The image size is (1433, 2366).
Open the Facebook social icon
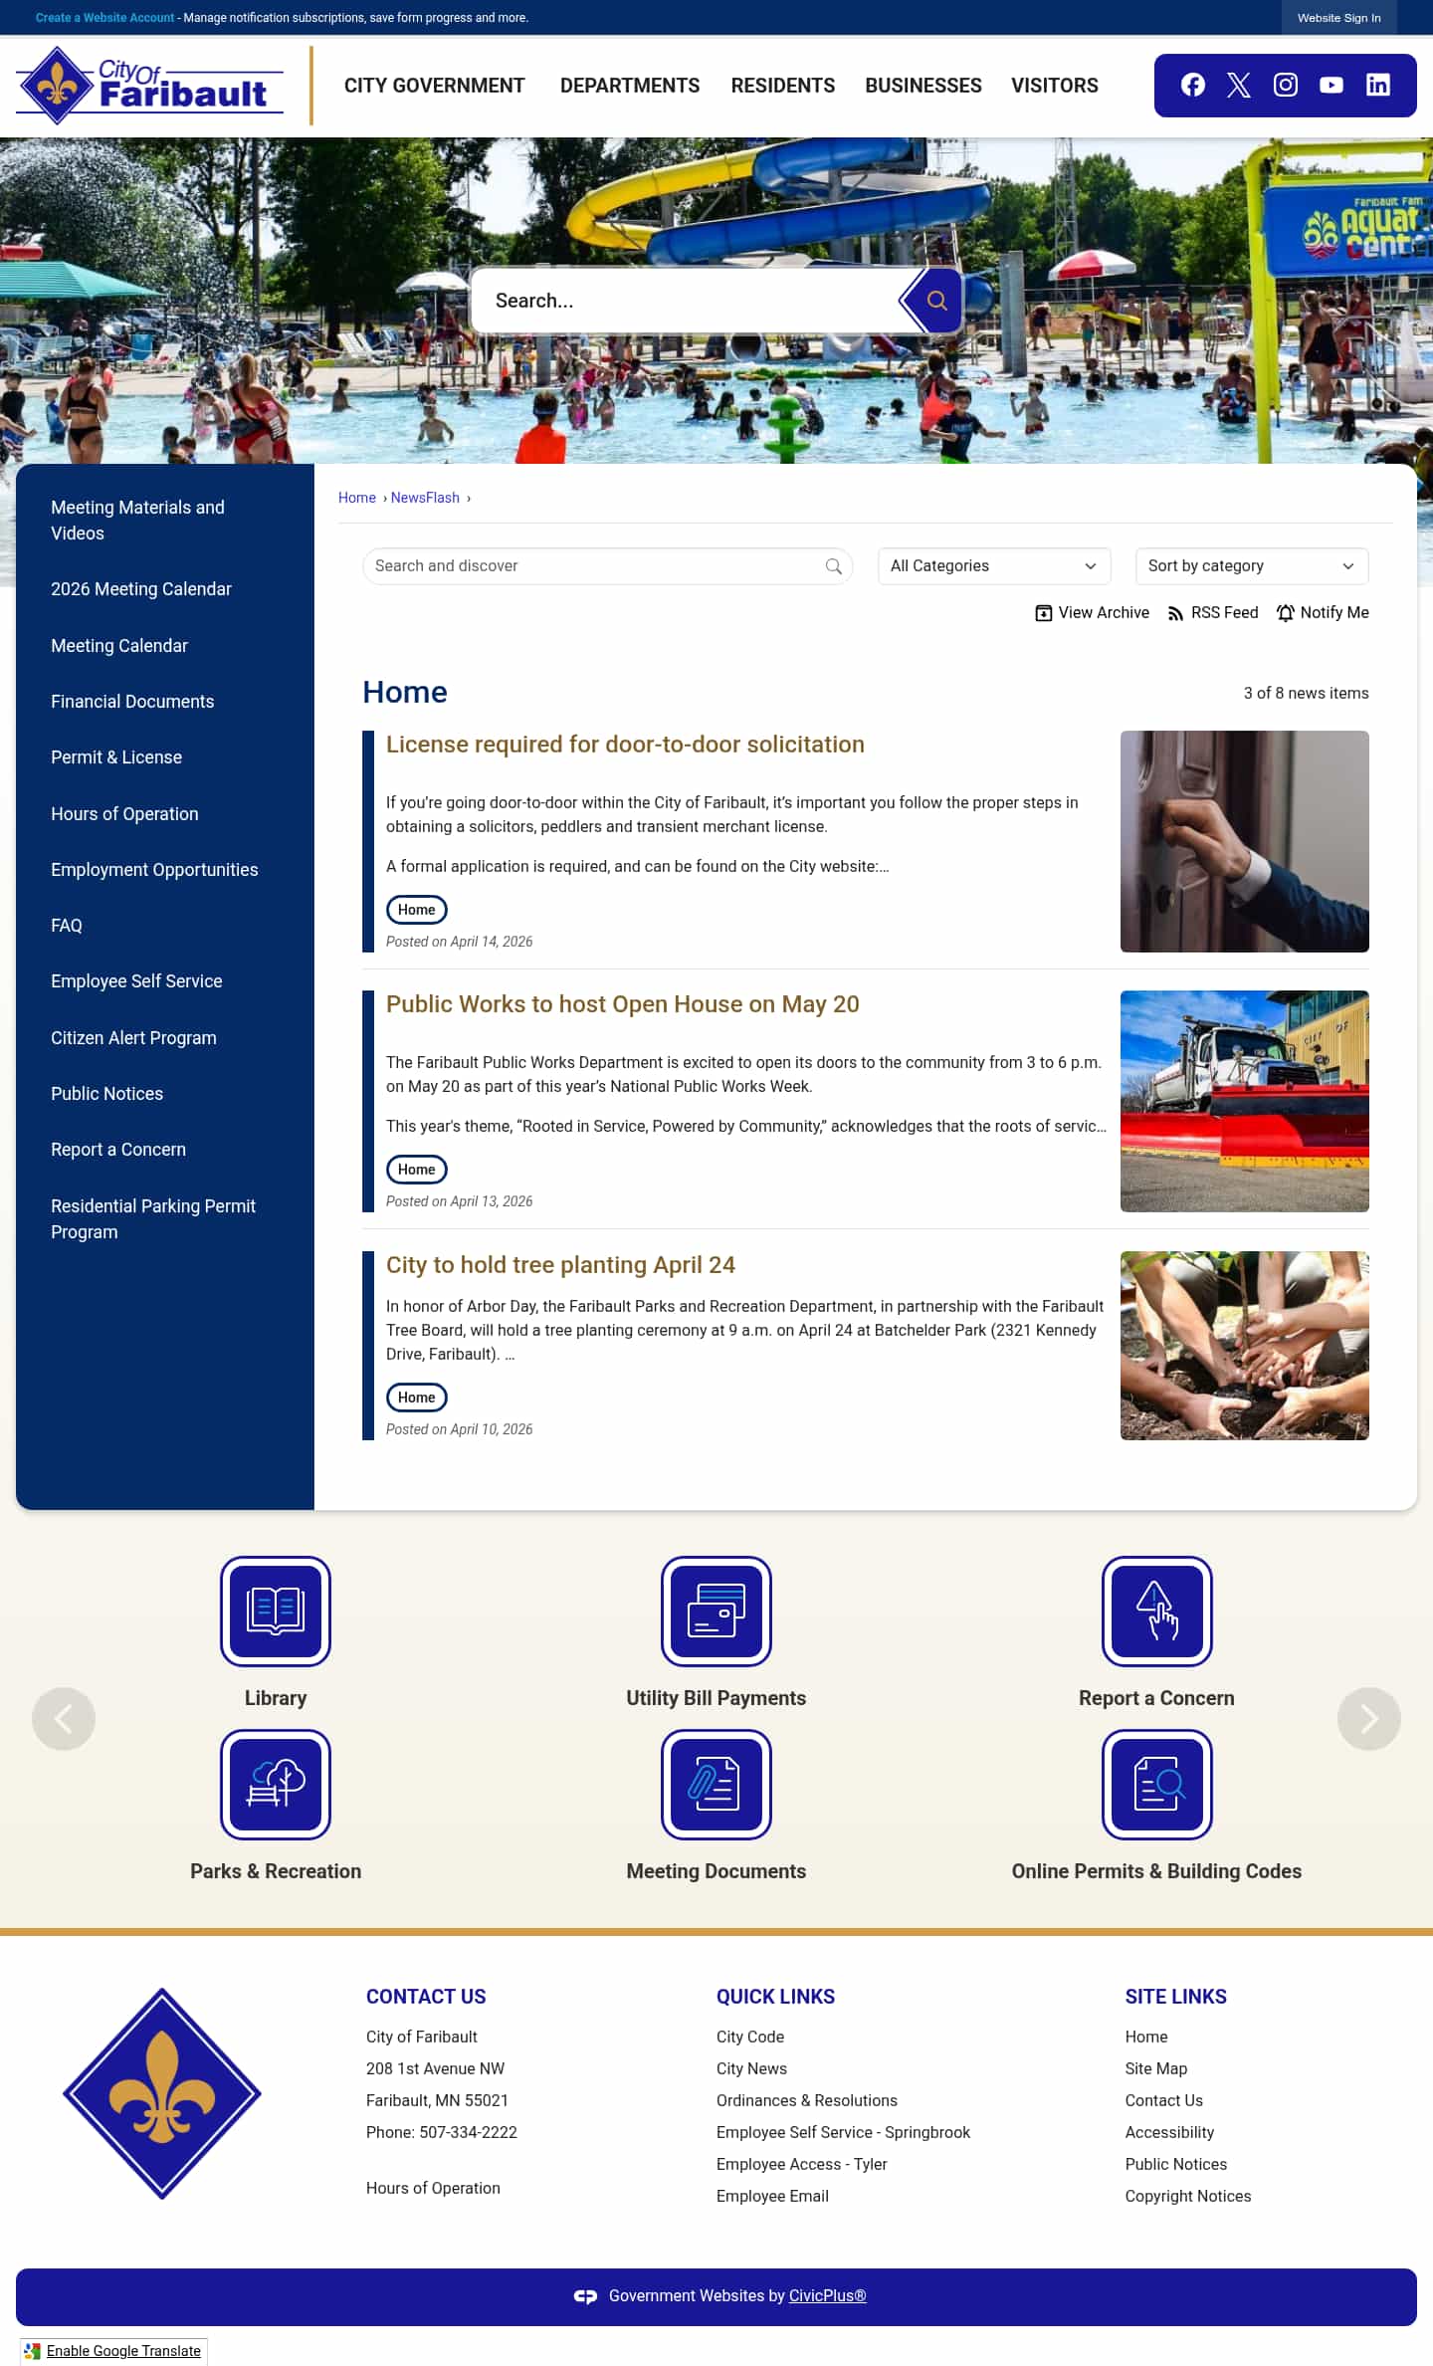[1192, 86]
